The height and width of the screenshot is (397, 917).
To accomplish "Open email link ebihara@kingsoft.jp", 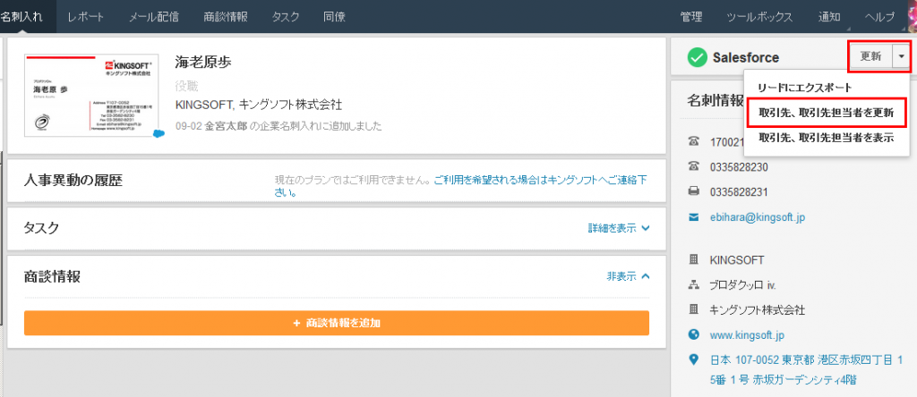I will (x=758, y=217).
